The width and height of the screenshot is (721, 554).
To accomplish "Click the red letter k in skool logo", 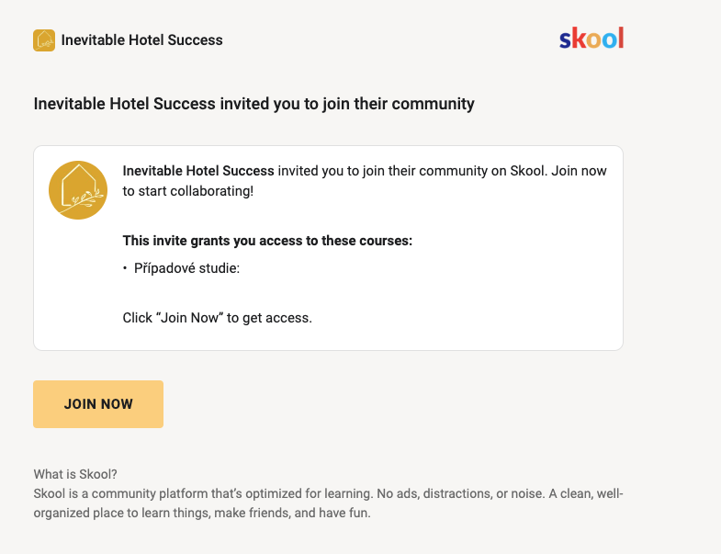I will coord(578,38).
